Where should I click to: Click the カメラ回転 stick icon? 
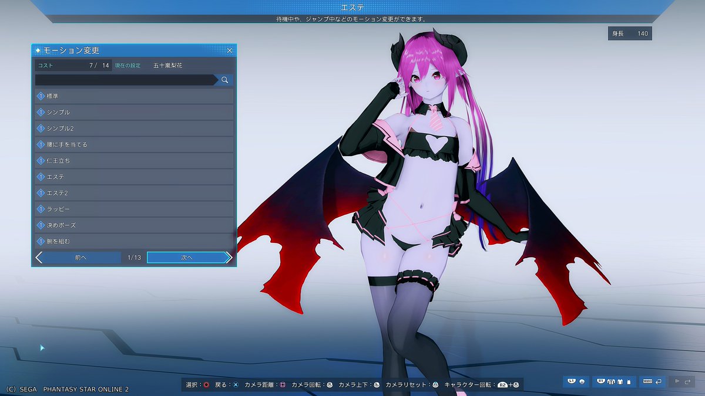coord(330,385)
